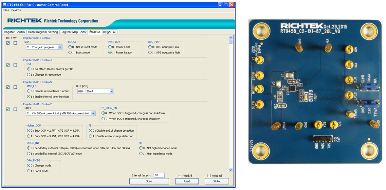
Task: Select "1 : Boost mode" under BOOST
Action: pyautogui.click(x=70, y=51)
